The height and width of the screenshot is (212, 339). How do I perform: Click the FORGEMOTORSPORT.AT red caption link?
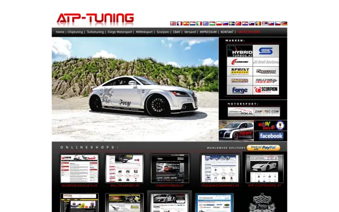coord(220,185)
